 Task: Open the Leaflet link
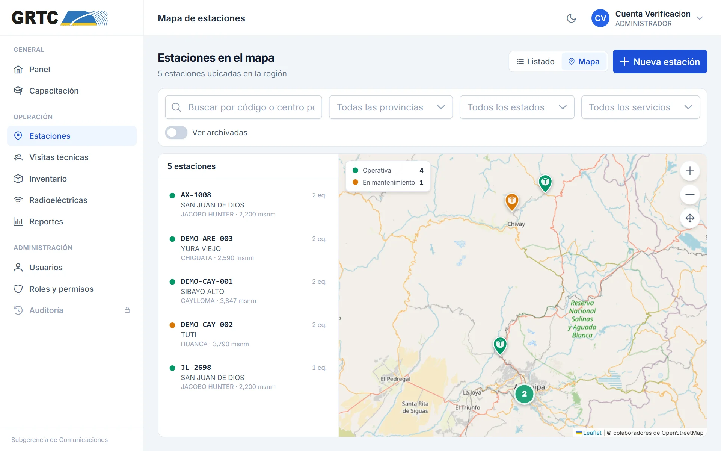[589, 433]
